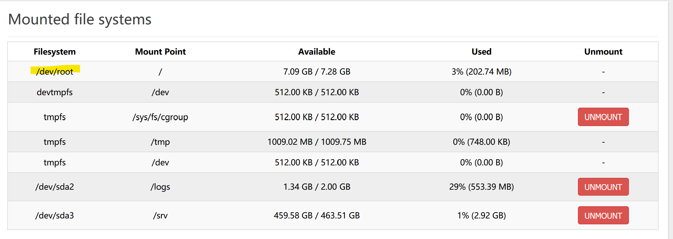Click the /sys/fs/cgroup mount point
This screenshot has height=239, width=673.
(160, 117)
